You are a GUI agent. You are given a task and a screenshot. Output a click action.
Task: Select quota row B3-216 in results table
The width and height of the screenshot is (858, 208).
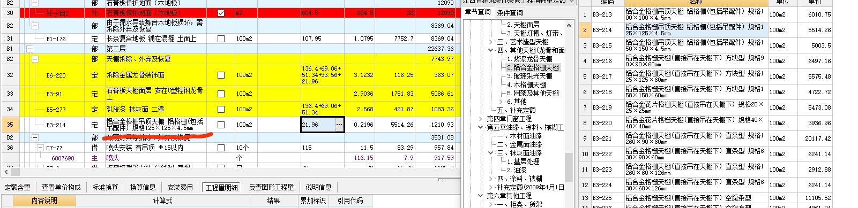click(x=706, y=61)
